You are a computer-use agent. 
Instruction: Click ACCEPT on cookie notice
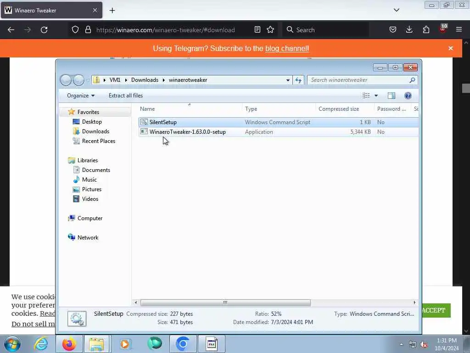pos(435,310)
